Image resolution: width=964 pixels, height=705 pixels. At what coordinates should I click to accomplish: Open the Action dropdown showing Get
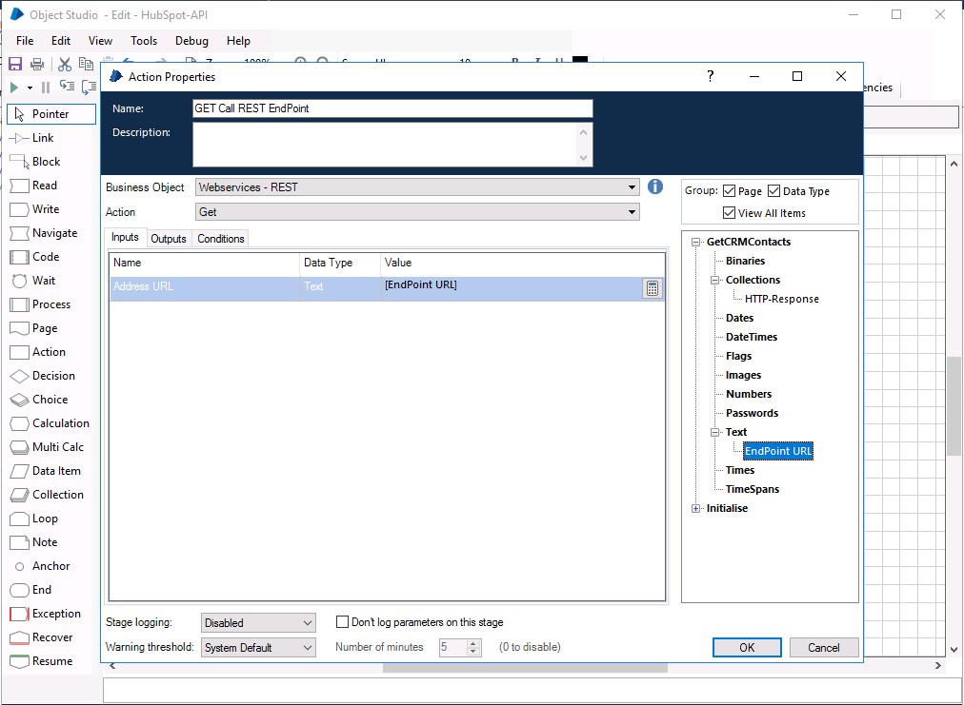tap(417, 212)
